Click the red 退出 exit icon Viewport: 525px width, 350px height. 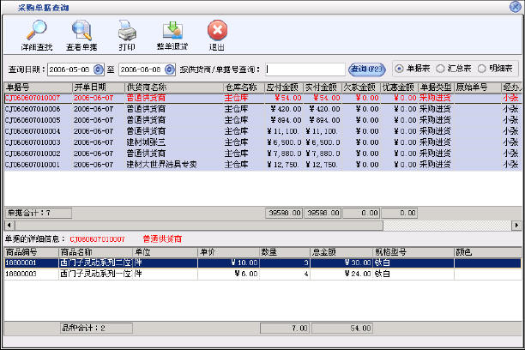(x=217, y=31)
